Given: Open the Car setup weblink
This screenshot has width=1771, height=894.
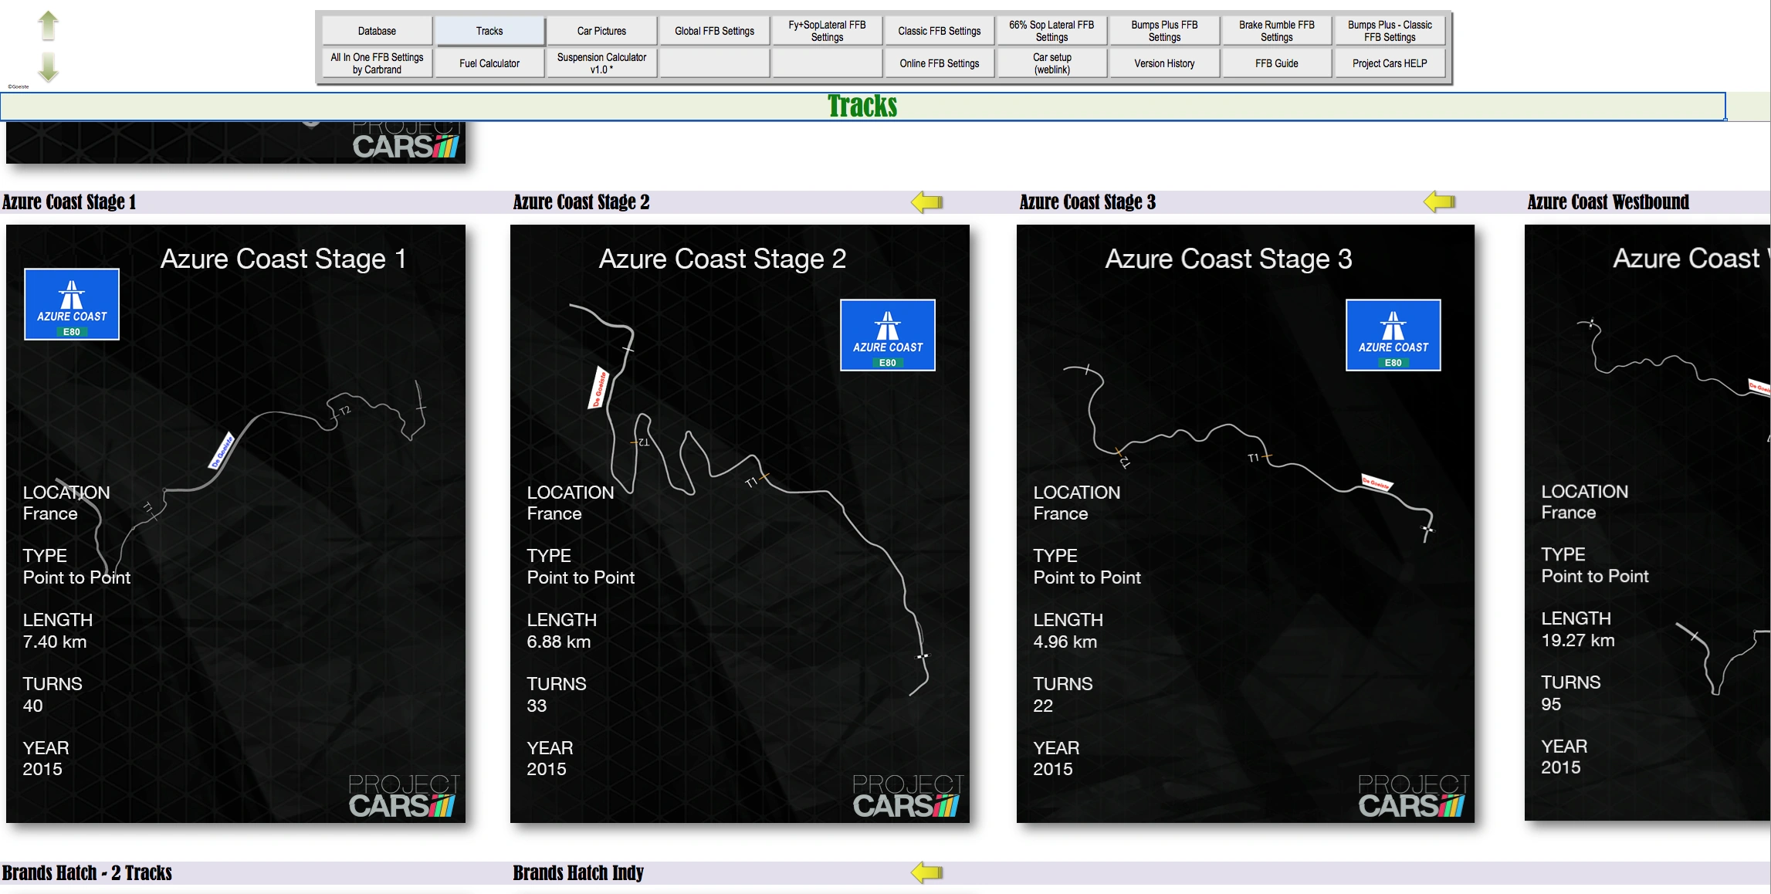Looking at the screenshot, I should 1051,63.
